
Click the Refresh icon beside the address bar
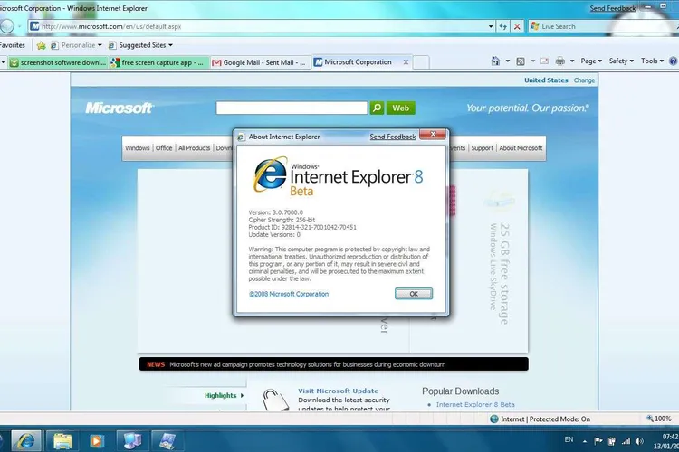pyautogui.click(x=502, y=26)
